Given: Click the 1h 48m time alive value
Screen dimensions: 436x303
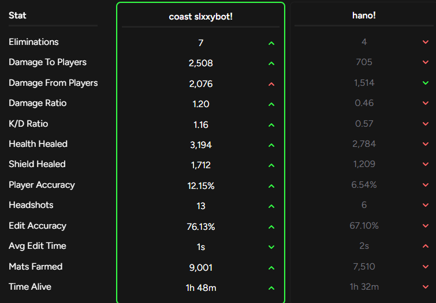Looking at the screenshot, I should pos(201,288).
